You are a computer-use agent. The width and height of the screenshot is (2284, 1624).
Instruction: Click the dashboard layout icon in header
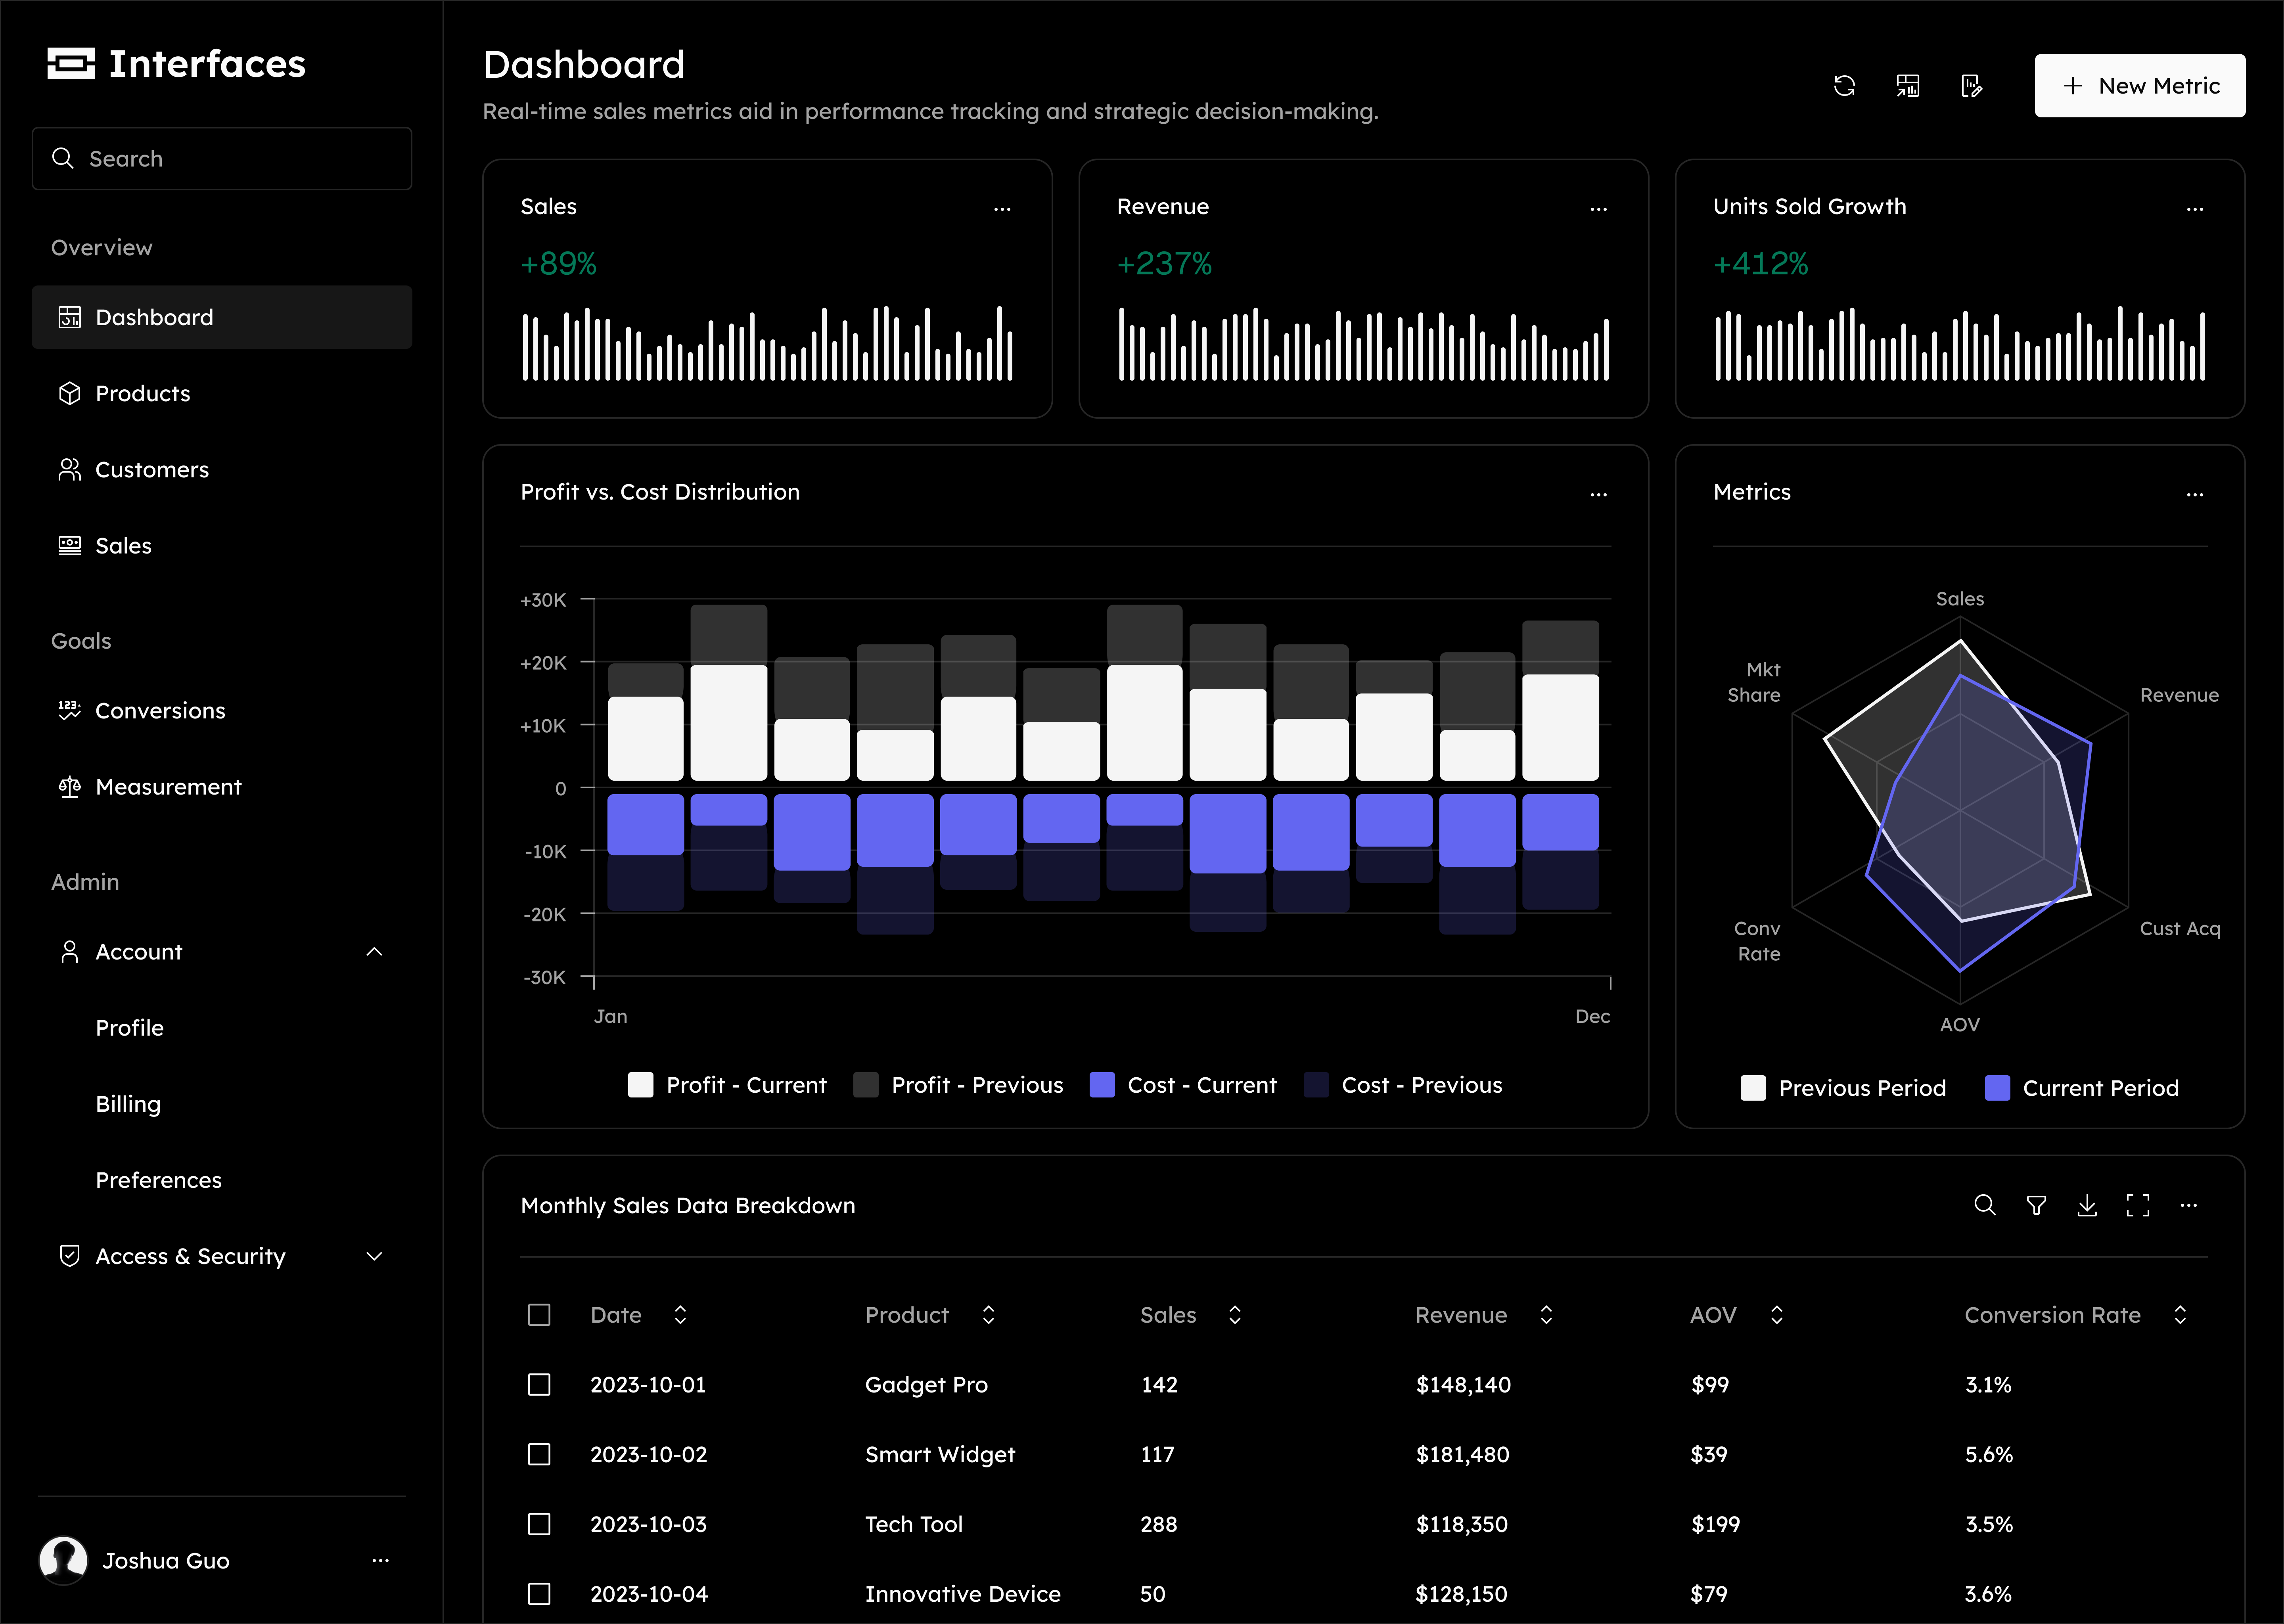click(1908, 86)
